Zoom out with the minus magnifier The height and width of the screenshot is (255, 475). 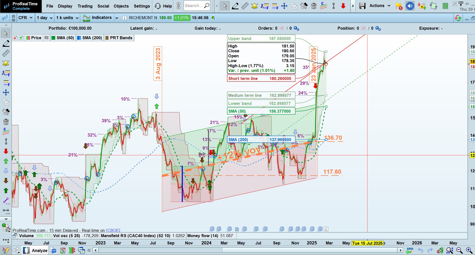click(x=460, y=250)
